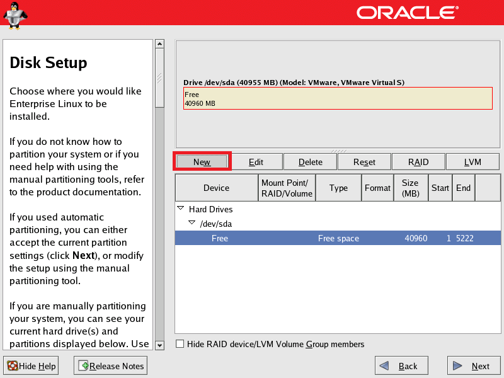Click the help panel scrollbar thumb

tap(160, 78)
